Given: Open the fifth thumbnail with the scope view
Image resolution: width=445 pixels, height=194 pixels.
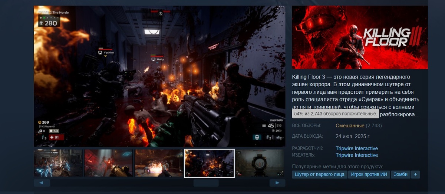Looking at the screenshot, I should coord(260,163).
